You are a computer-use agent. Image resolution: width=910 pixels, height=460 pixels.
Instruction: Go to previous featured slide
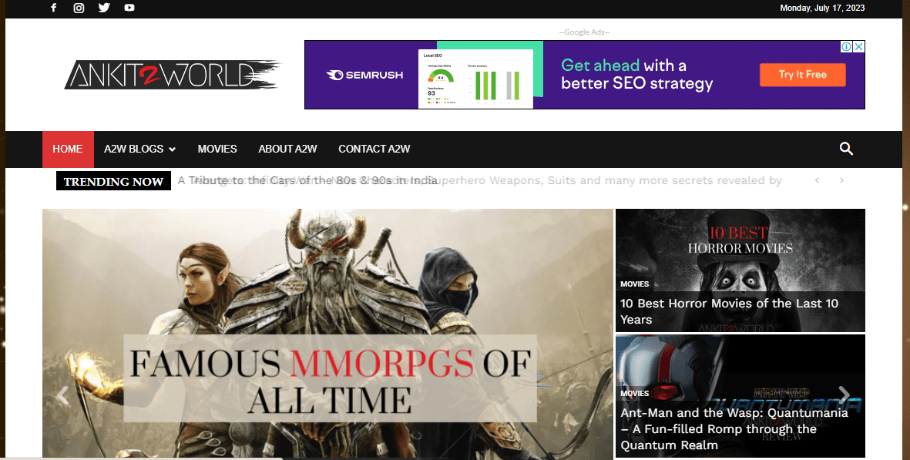62,395
